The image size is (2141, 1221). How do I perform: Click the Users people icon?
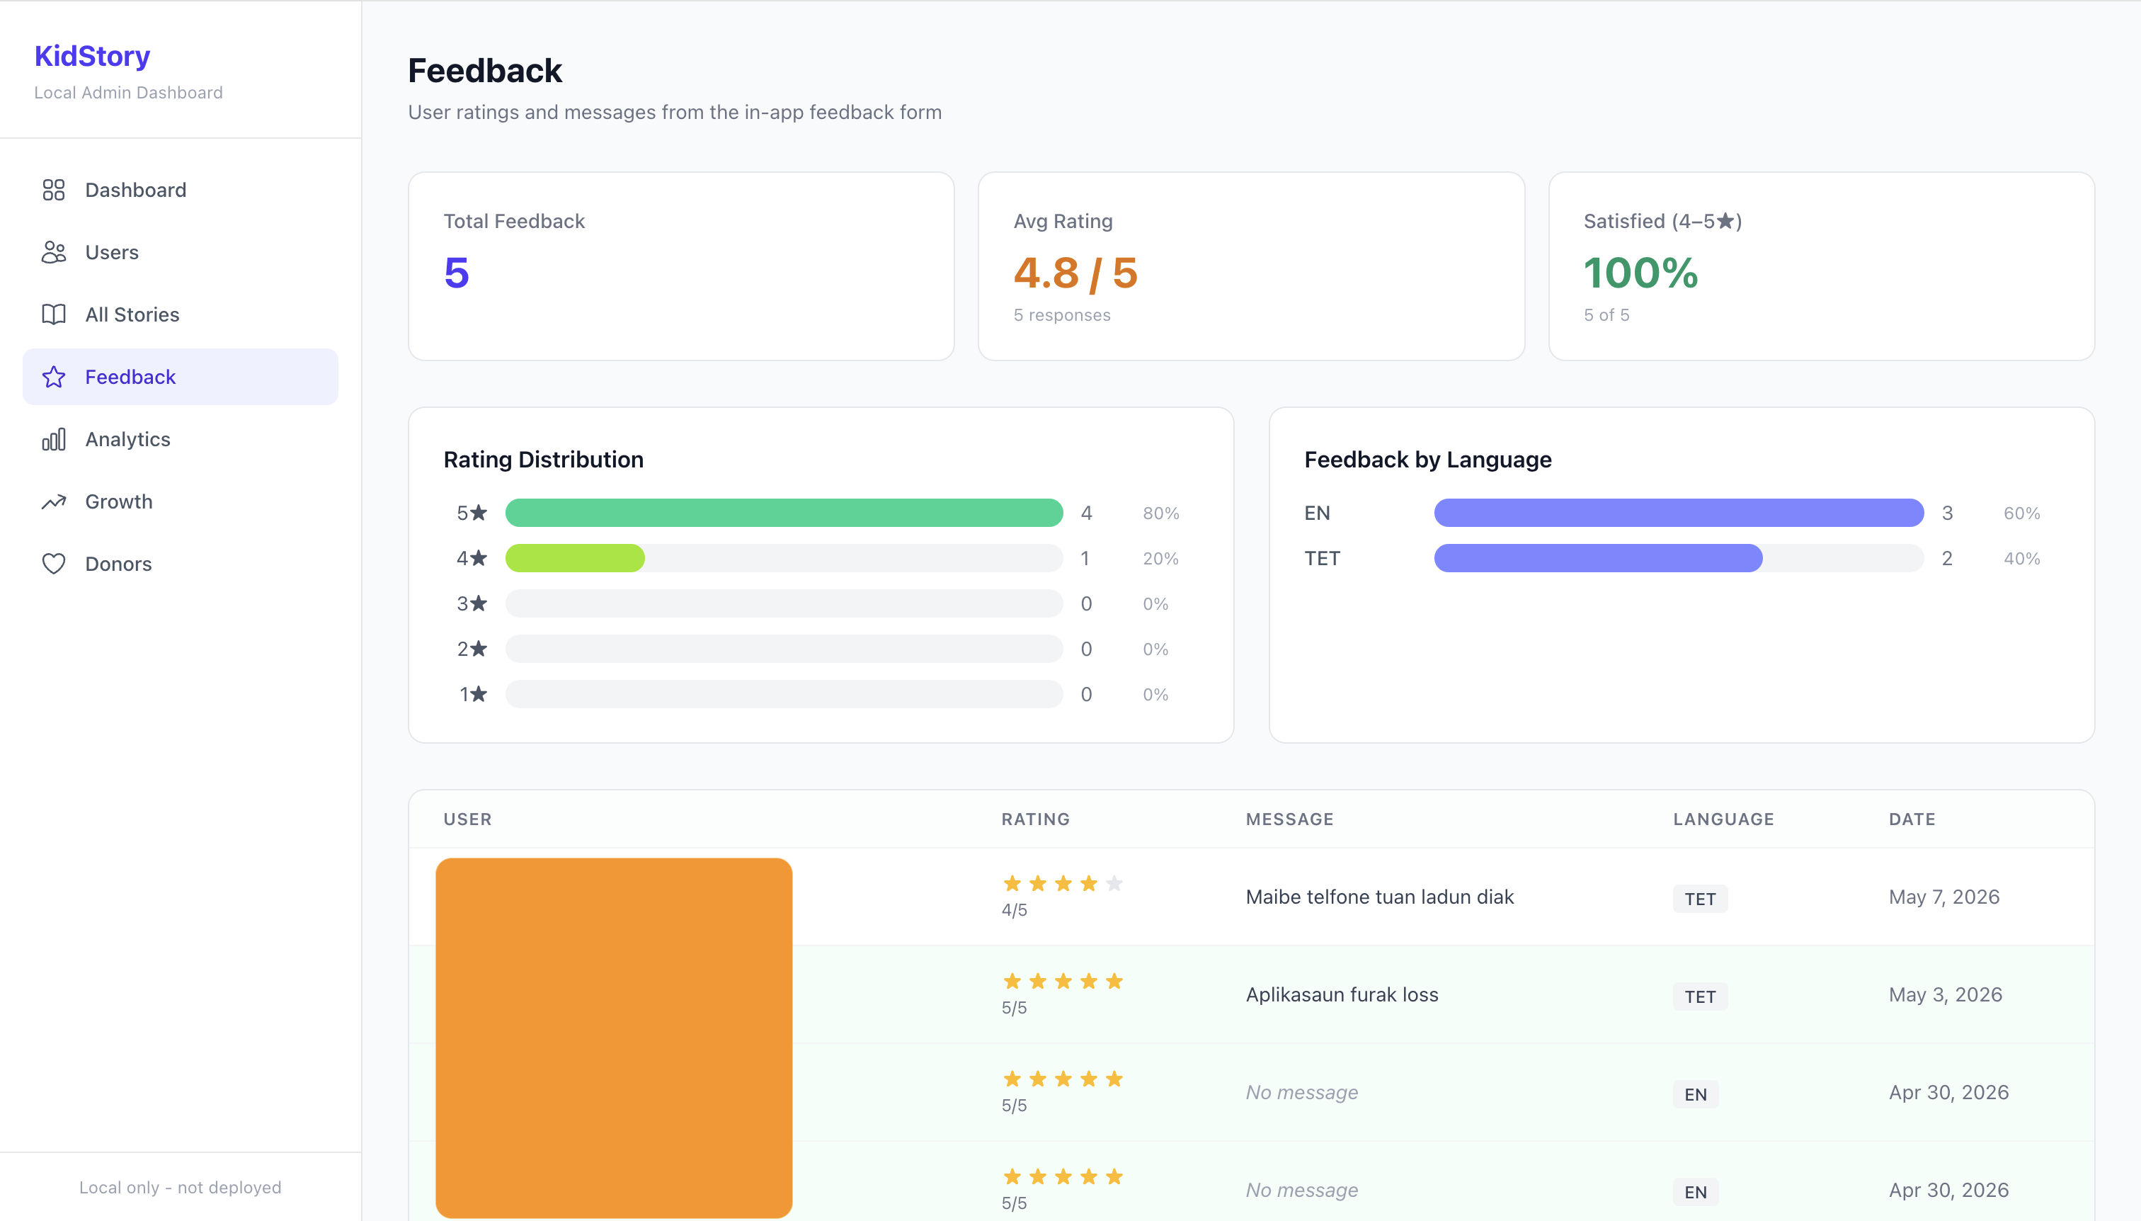(x=54, y=252)
